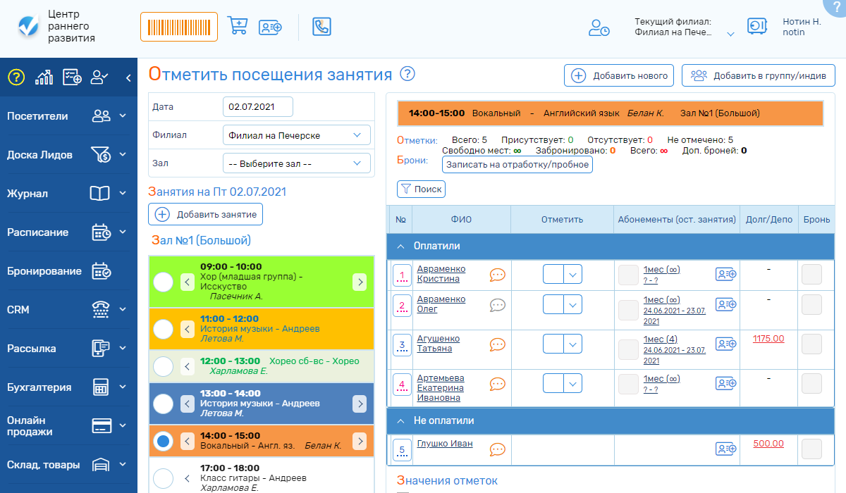Click the yellow help question icon

point(16,77)
